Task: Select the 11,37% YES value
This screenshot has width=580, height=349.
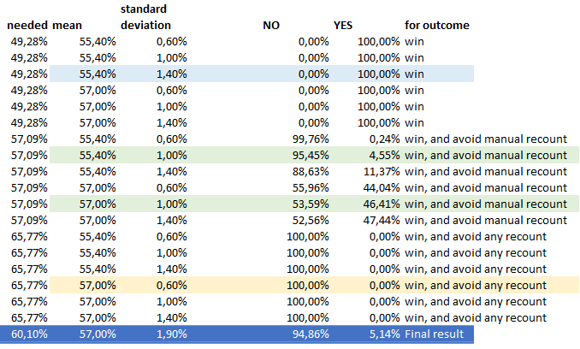Action: click(x=382, y=171)
